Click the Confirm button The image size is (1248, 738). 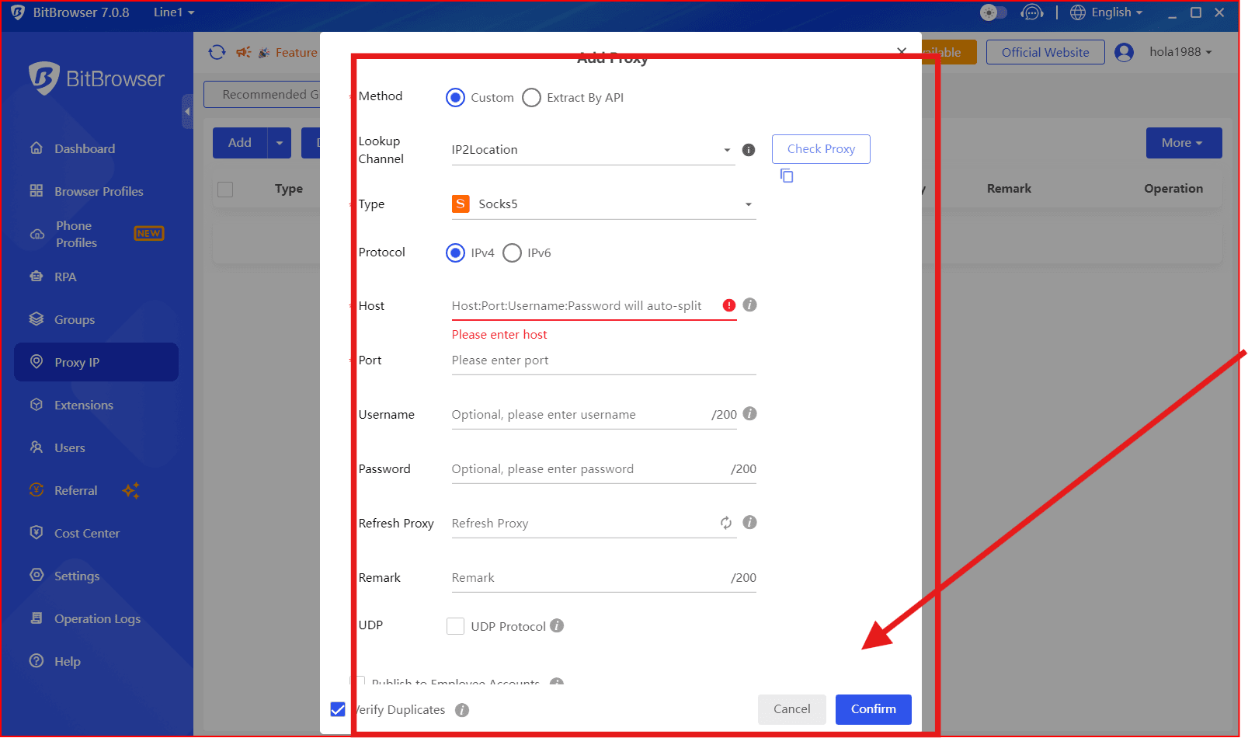873,709
